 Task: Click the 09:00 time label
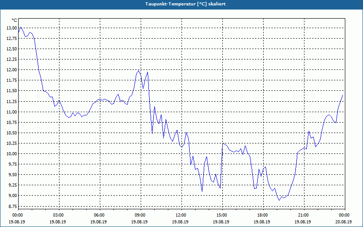tap(141, 215)
